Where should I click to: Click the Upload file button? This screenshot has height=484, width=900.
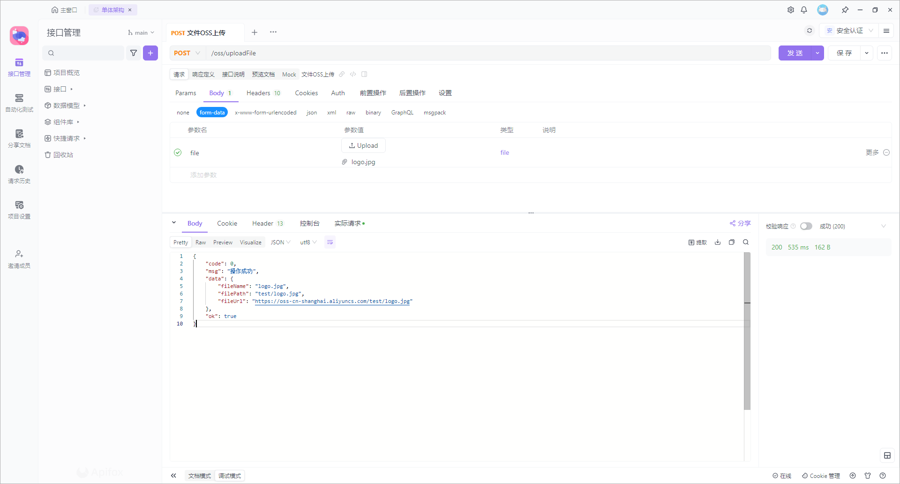coord(363,145)
